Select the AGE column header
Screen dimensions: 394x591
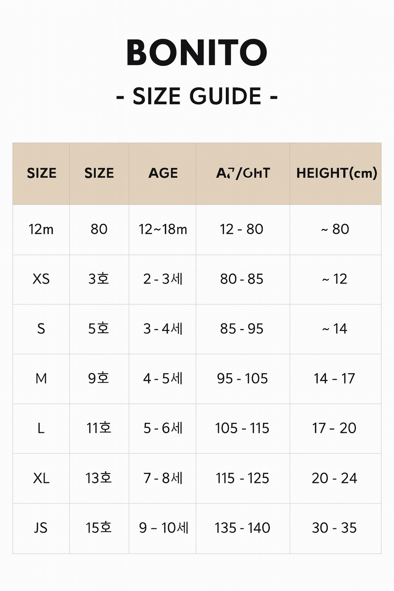pos(163,173)
